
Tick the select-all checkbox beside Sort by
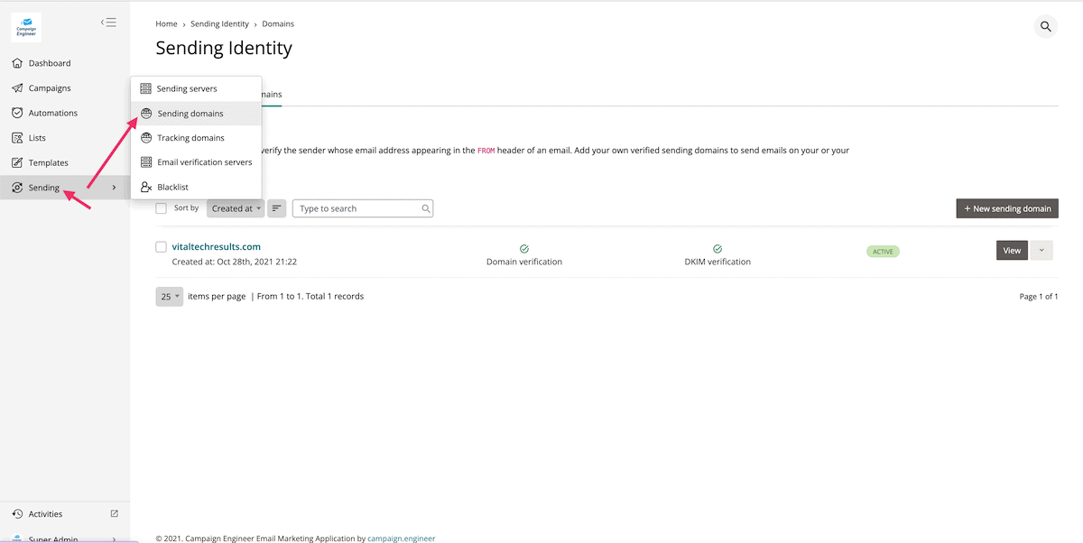coord(162,208)
